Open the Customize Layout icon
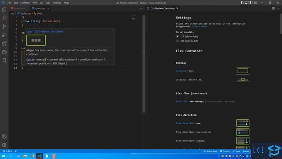The height and width of the screenshot is (159, 282). coord(256,3)
